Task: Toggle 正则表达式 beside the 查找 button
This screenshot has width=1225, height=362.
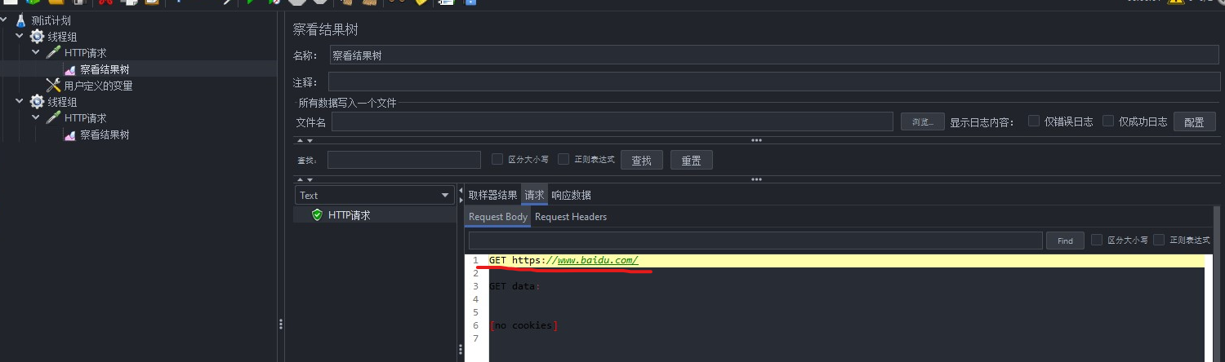Action: (563, 159)
